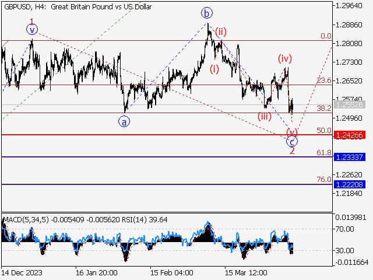373x280 pixels.
Task: Click the blue 1.22208 price level tag
Action: tap(350, 184)
